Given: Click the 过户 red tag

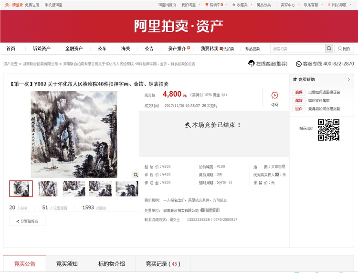Looking at the screenshot, I should (299, 109).
